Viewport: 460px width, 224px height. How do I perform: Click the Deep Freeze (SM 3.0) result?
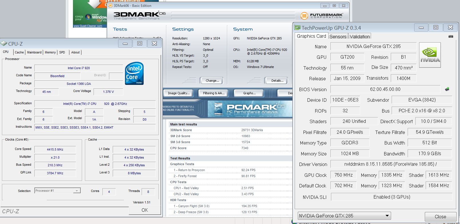pyautogui.click(x=230, y=212)
